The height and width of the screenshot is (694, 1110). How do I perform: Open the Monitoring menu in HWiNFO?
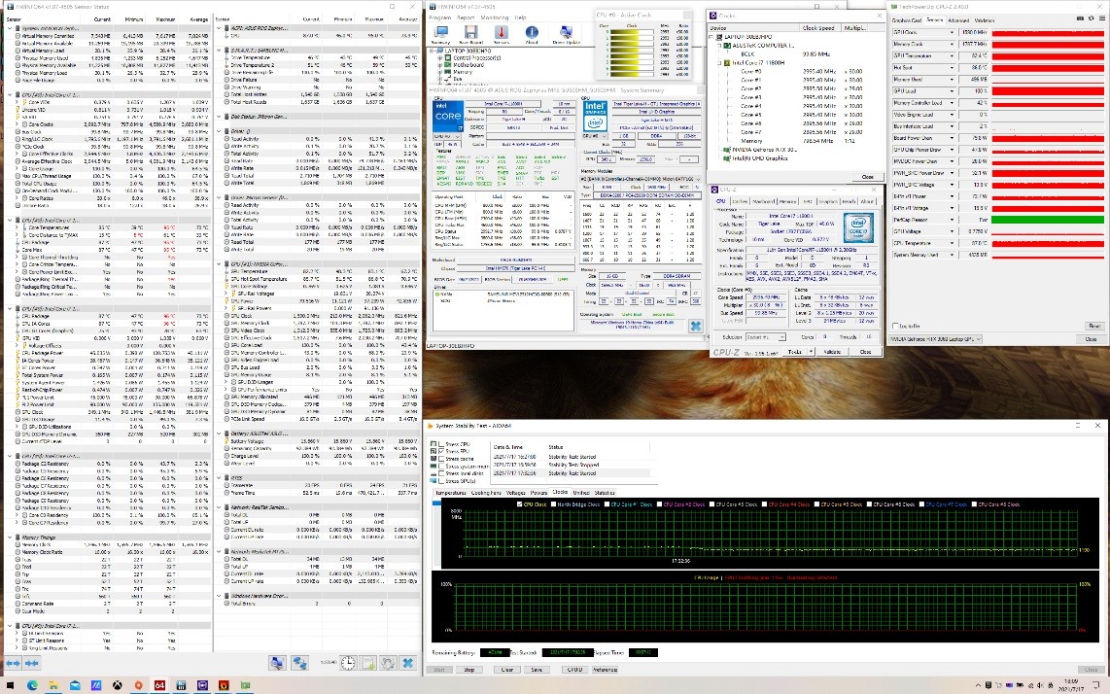click(x=494, y=17)
